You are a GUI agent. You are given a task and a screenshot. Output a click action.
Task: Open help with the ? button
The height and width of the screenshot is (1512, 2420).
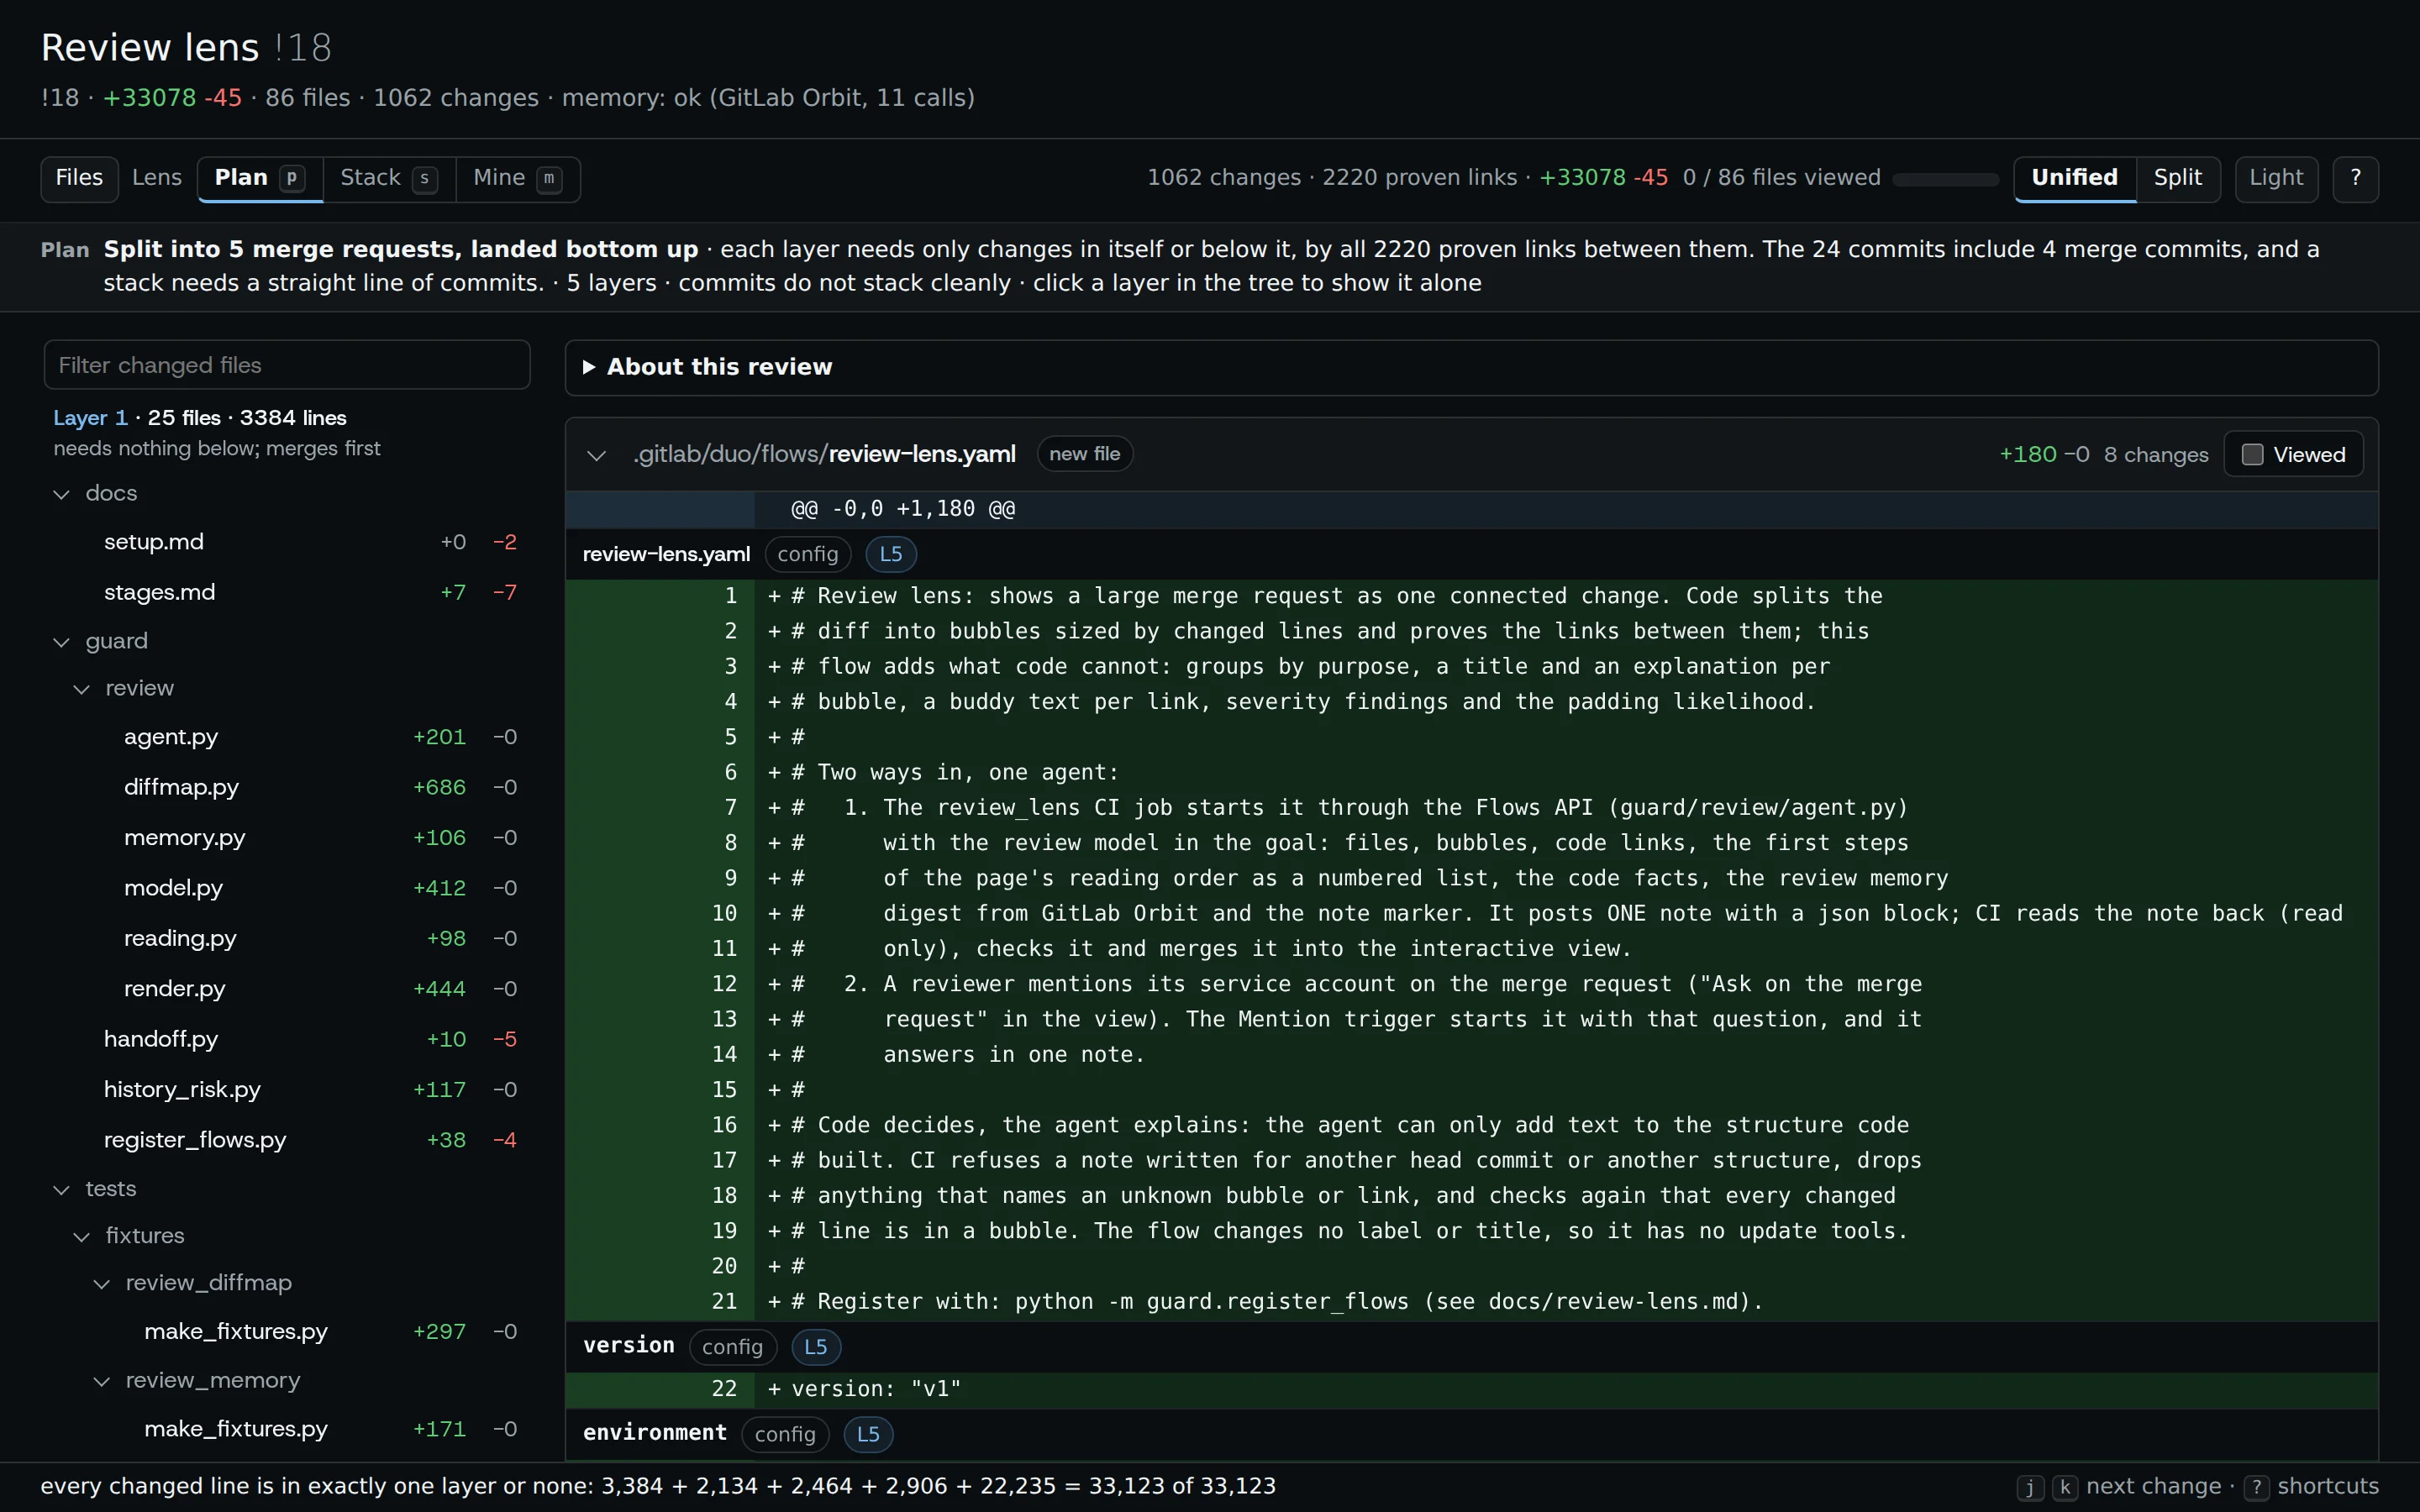click(x=2355, y=178)
